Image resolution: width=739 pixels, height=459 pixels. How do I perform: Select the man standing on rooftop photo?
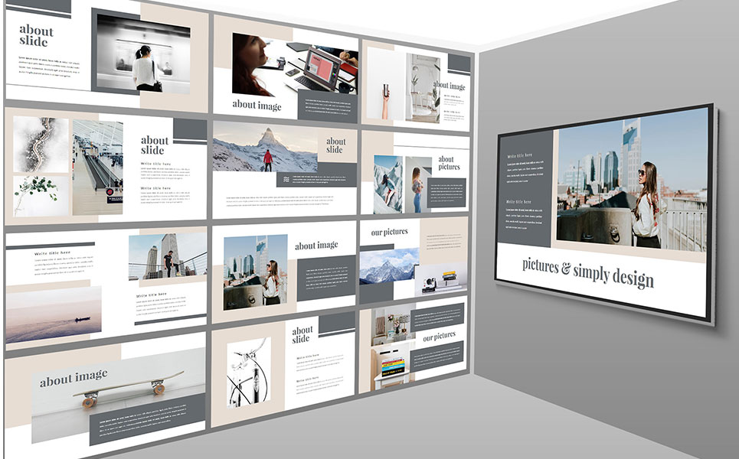point(167,257)
